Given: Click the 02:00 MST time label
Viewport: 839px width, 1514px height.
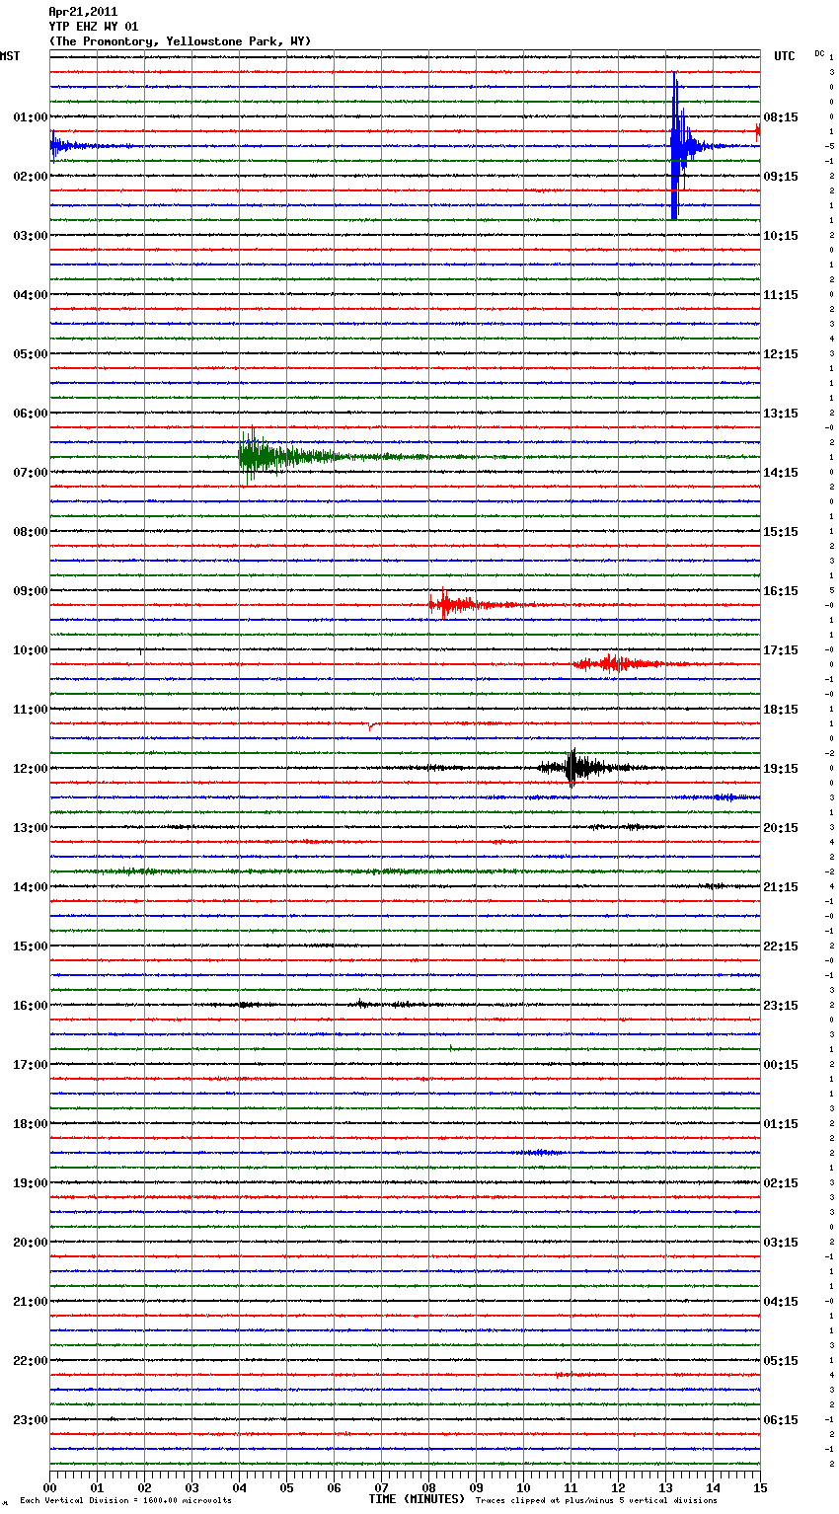Looking at the screenshot, I should (30, 177).
